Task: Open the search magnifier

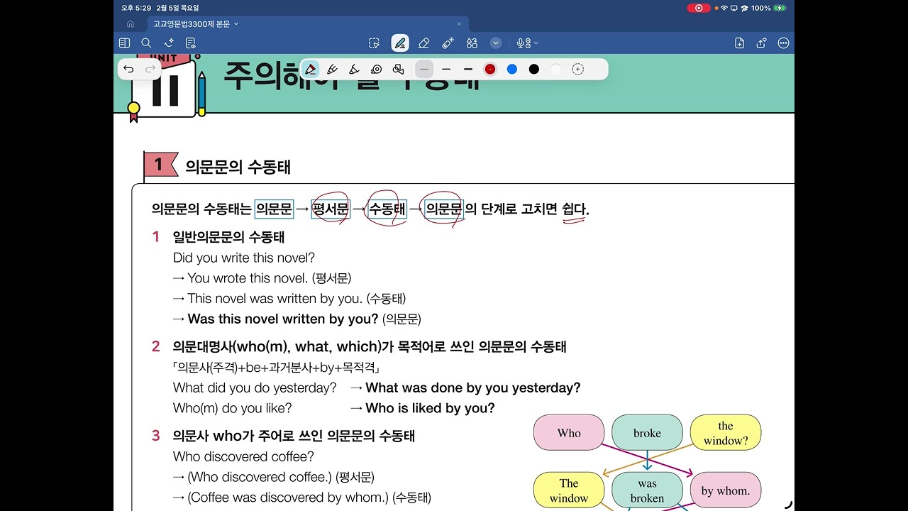Action: pyautogui.click(x=146, y=43)
